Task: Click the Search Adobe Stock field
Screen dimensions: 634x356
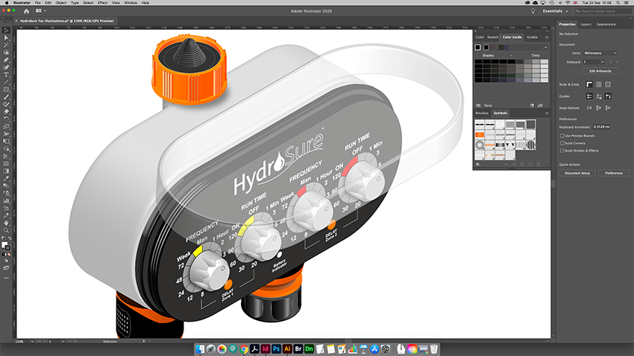Action: (x=603, y=11)
